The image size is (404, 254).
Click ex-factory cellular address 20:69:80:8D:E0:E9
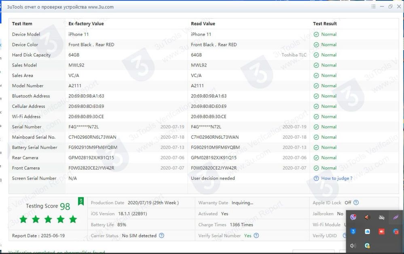[86, 106]
